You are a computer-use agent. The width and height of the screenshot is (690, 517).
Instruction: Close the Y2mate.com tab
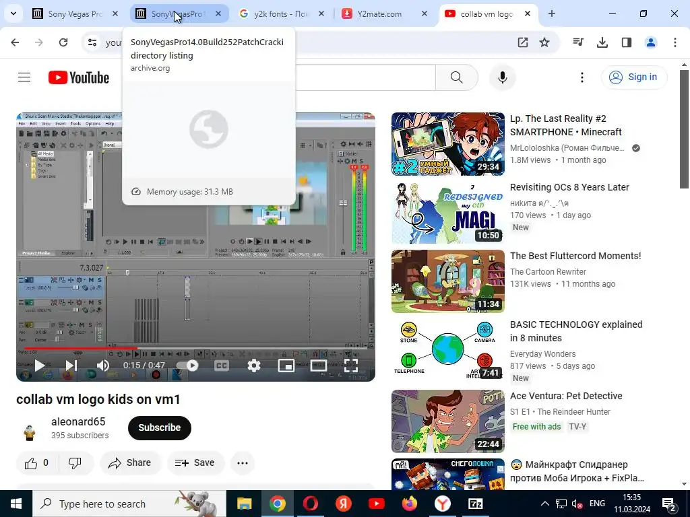425,13
